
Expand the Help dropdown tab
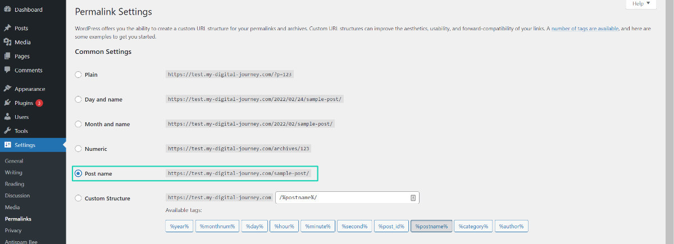pyautogui.click(x=641, y=4)
